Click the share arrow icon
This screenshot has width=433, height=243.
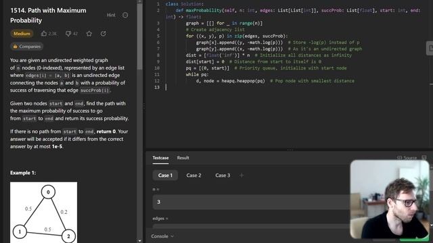[104, 34]
